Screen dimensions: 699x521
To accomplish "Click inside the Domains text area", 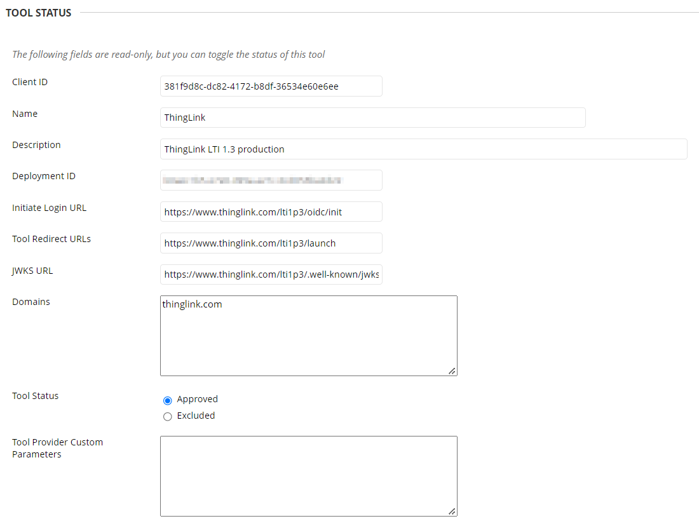I will tap(308, 335).
